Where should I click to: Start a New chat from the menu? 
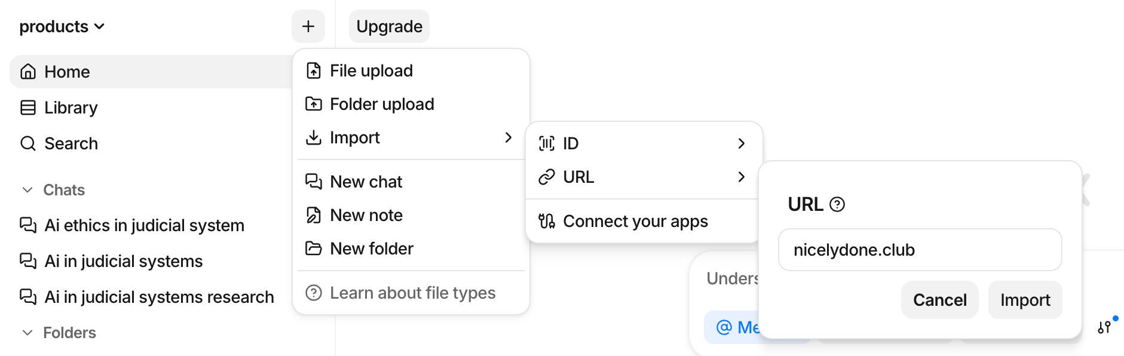click(366, 182)
